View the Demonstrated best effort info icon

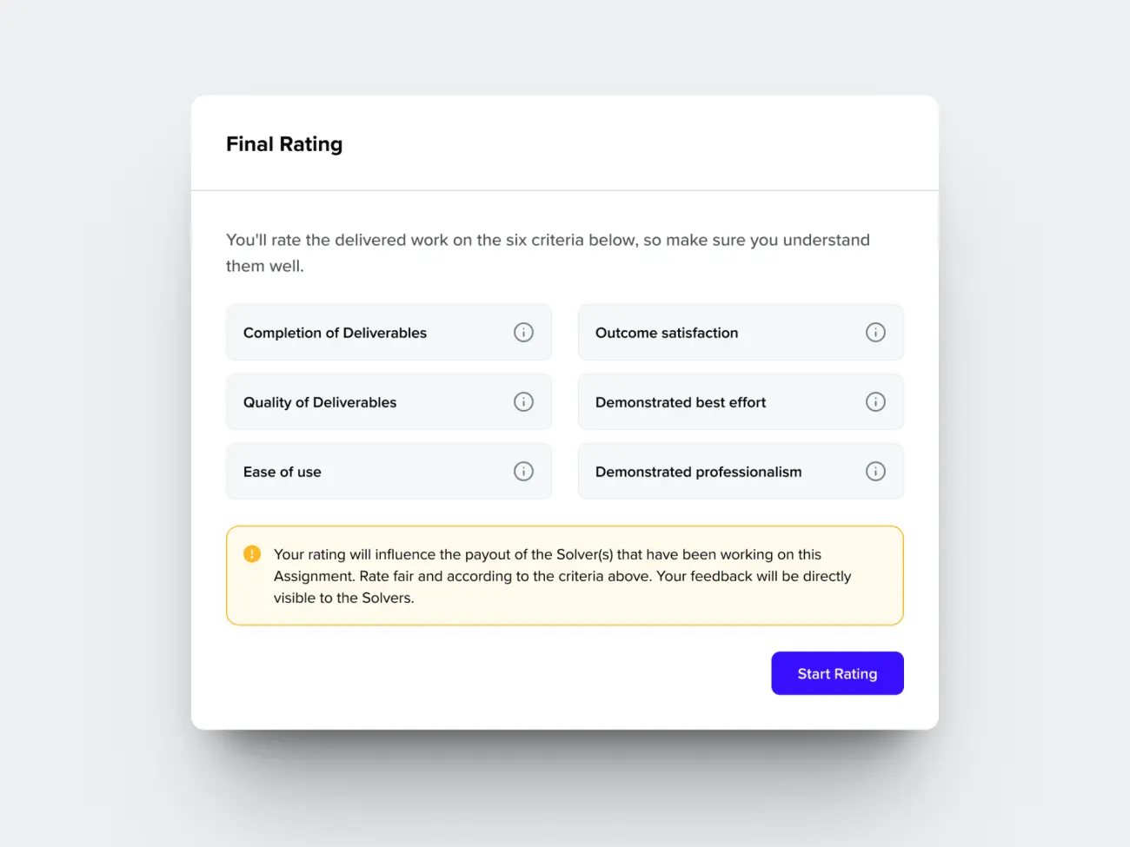tap(875, 402)
